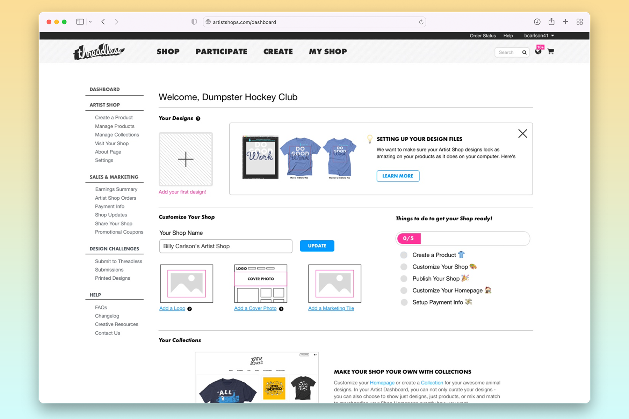Click the Homepage link in collections text
The width and height of the screenshot is (629, 419).
(x=382, y=383)
